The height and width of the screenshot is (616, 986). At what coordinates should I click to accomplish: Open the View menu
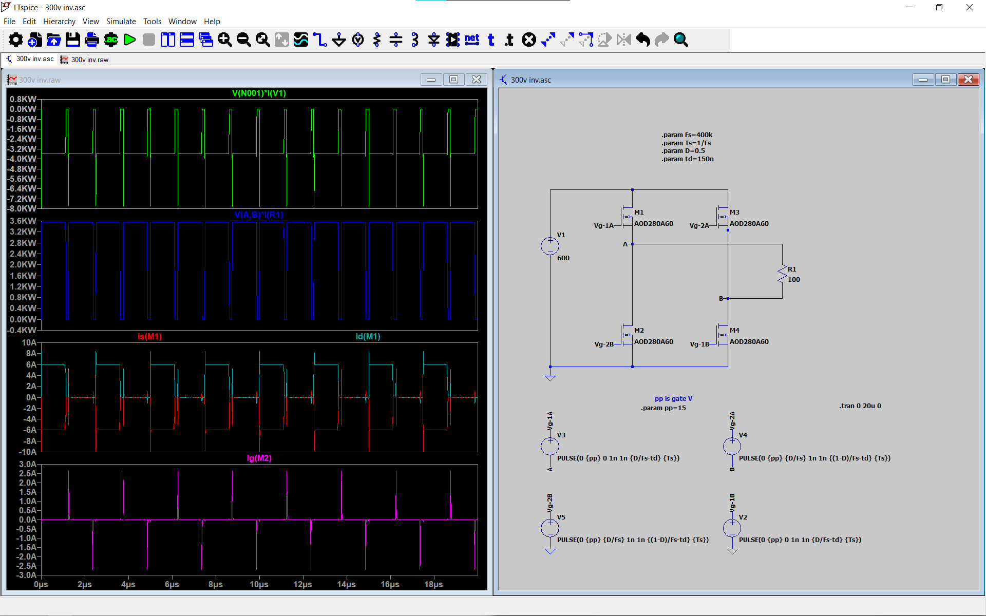[91, 21]
